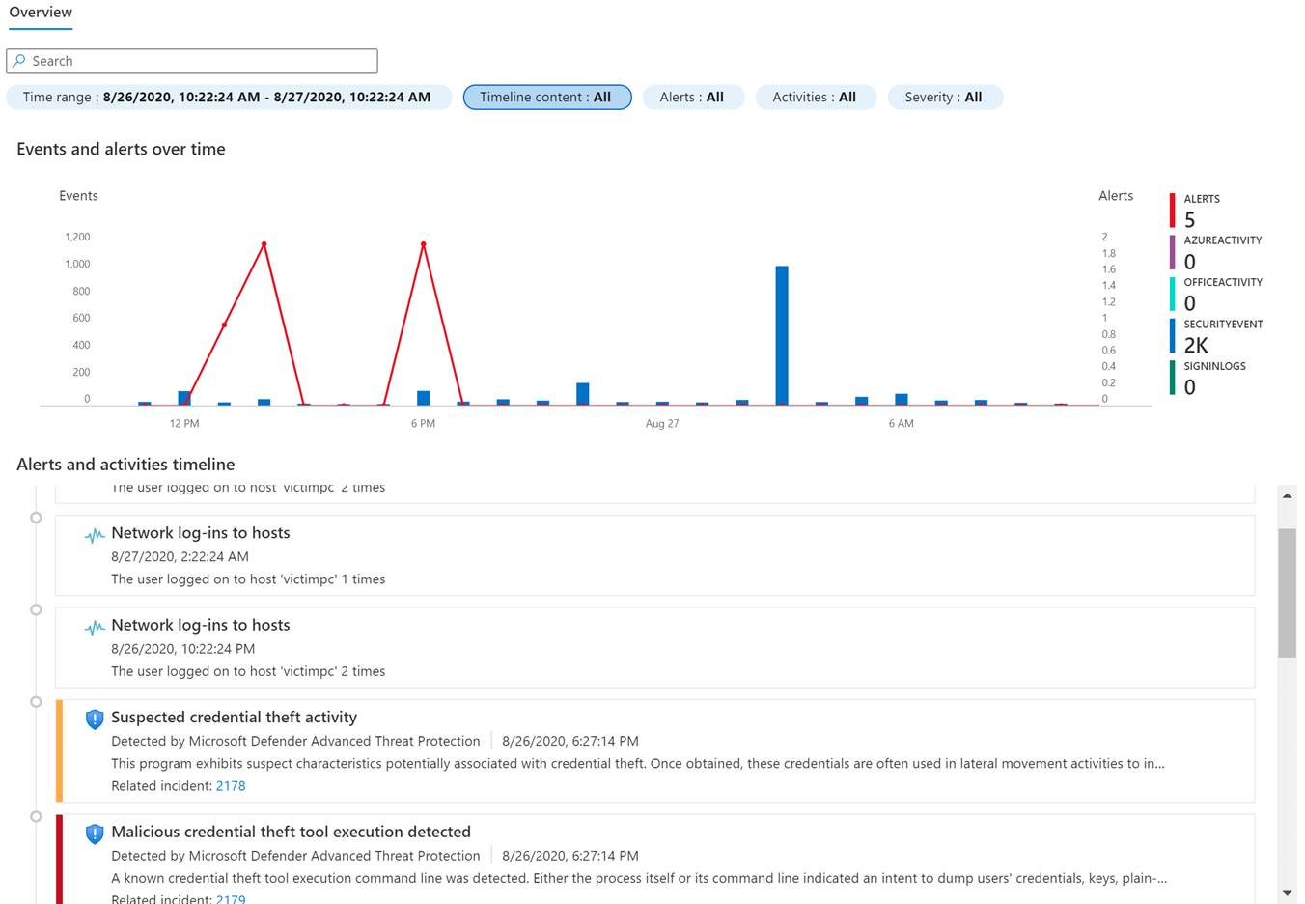Open related incident 2178 link

[231, 786]
